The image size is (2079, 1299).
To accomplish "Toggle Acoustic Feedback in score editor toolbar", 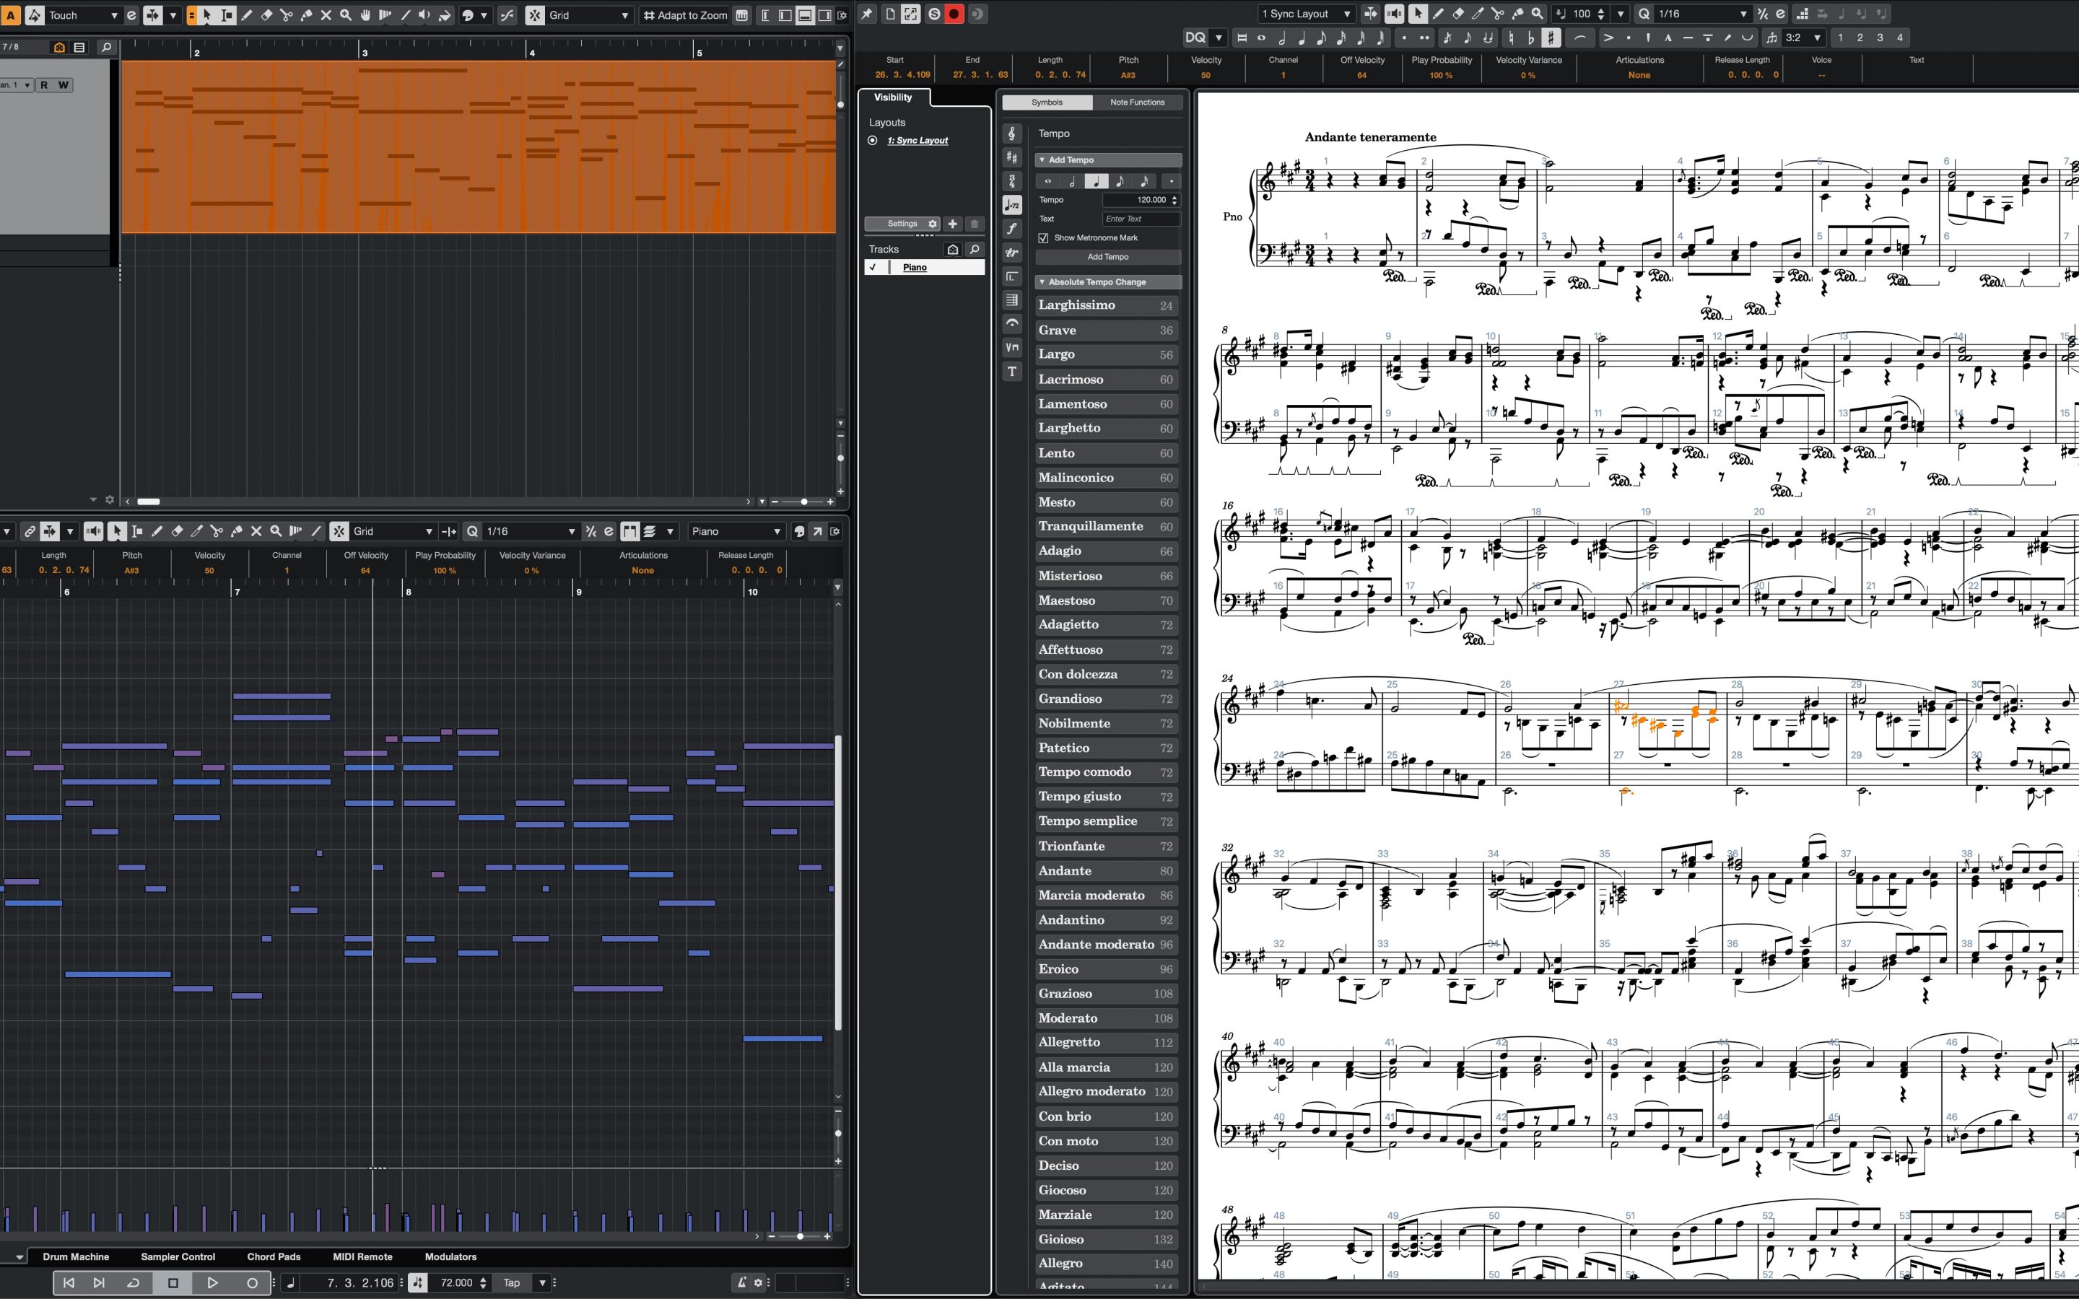I will [1395, 14].
